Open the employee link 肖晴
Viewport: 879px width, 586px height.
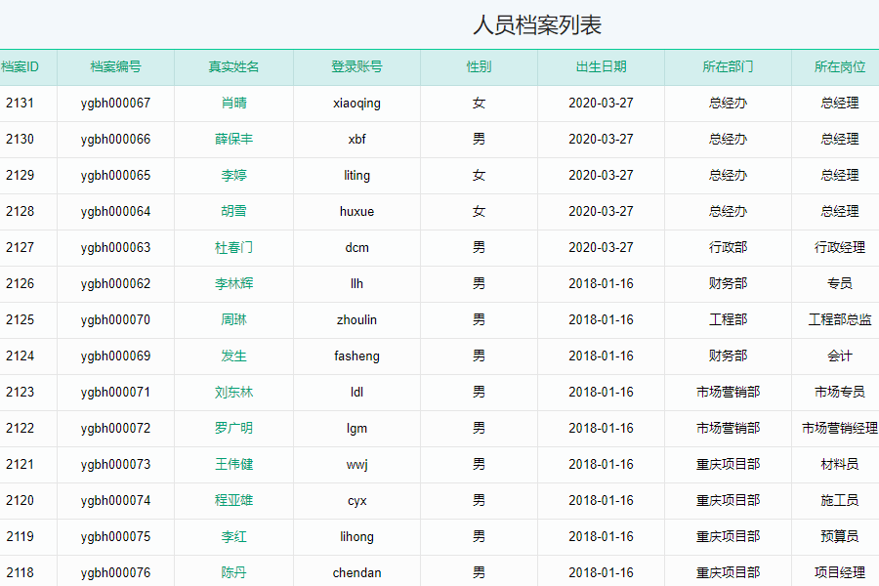pyautogui.click(x=233, y=104)
